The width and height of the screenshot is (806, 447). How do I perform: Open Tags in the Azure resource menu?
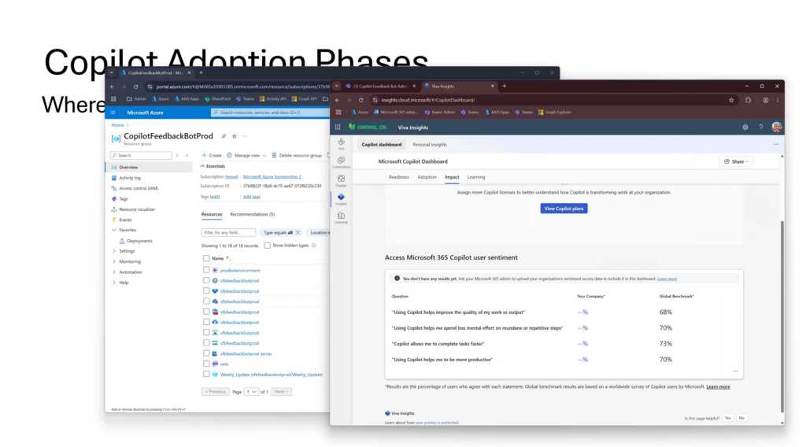click(x=124, y=199)
